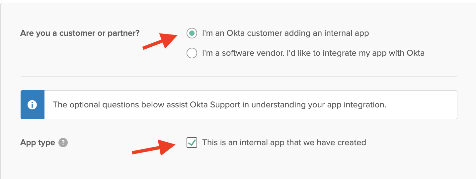Click the red arrow pointing at the checkbox

click(x=154, y=147)
